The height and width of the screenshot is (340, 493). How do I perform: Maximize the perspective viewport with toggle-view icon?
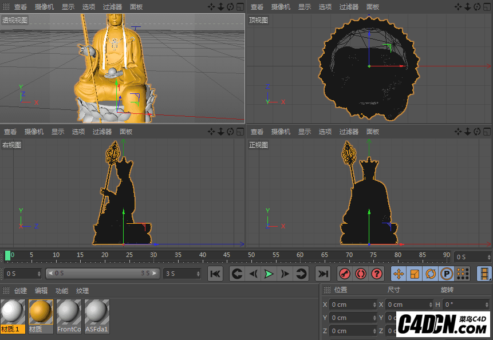240,7
